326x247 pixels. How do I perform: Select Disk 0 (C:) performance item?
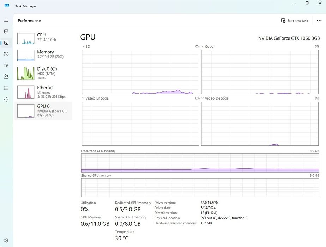coord(43,73)
